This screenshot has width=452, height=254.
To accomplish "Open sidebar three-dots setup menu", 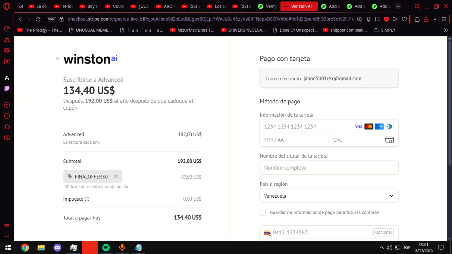I will 7,236.
